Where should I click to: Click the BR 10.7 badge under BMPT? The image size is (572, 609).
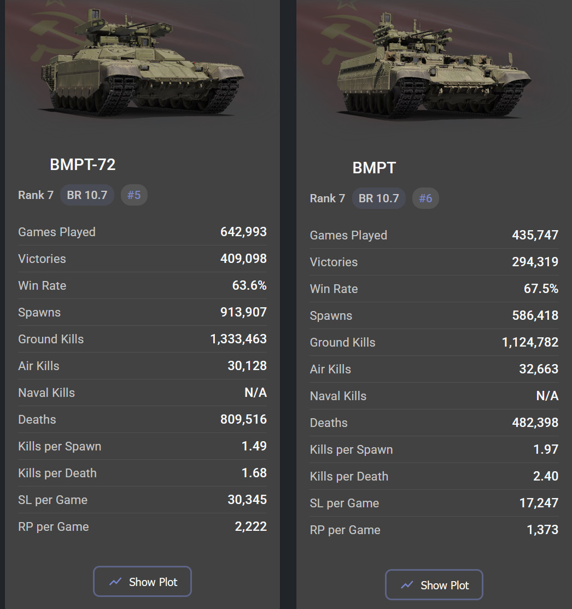pyautogui.click(x=378, y=198)
